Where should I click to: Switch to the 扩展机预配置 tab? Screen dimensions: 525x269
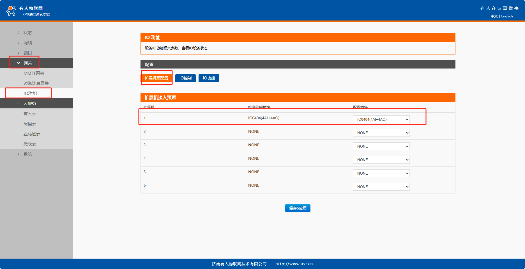[156, 78]
